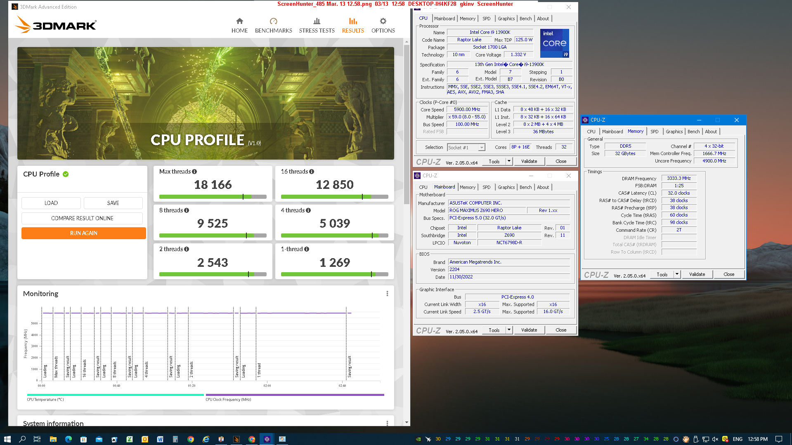Open the notification center icon

(779, 439)
